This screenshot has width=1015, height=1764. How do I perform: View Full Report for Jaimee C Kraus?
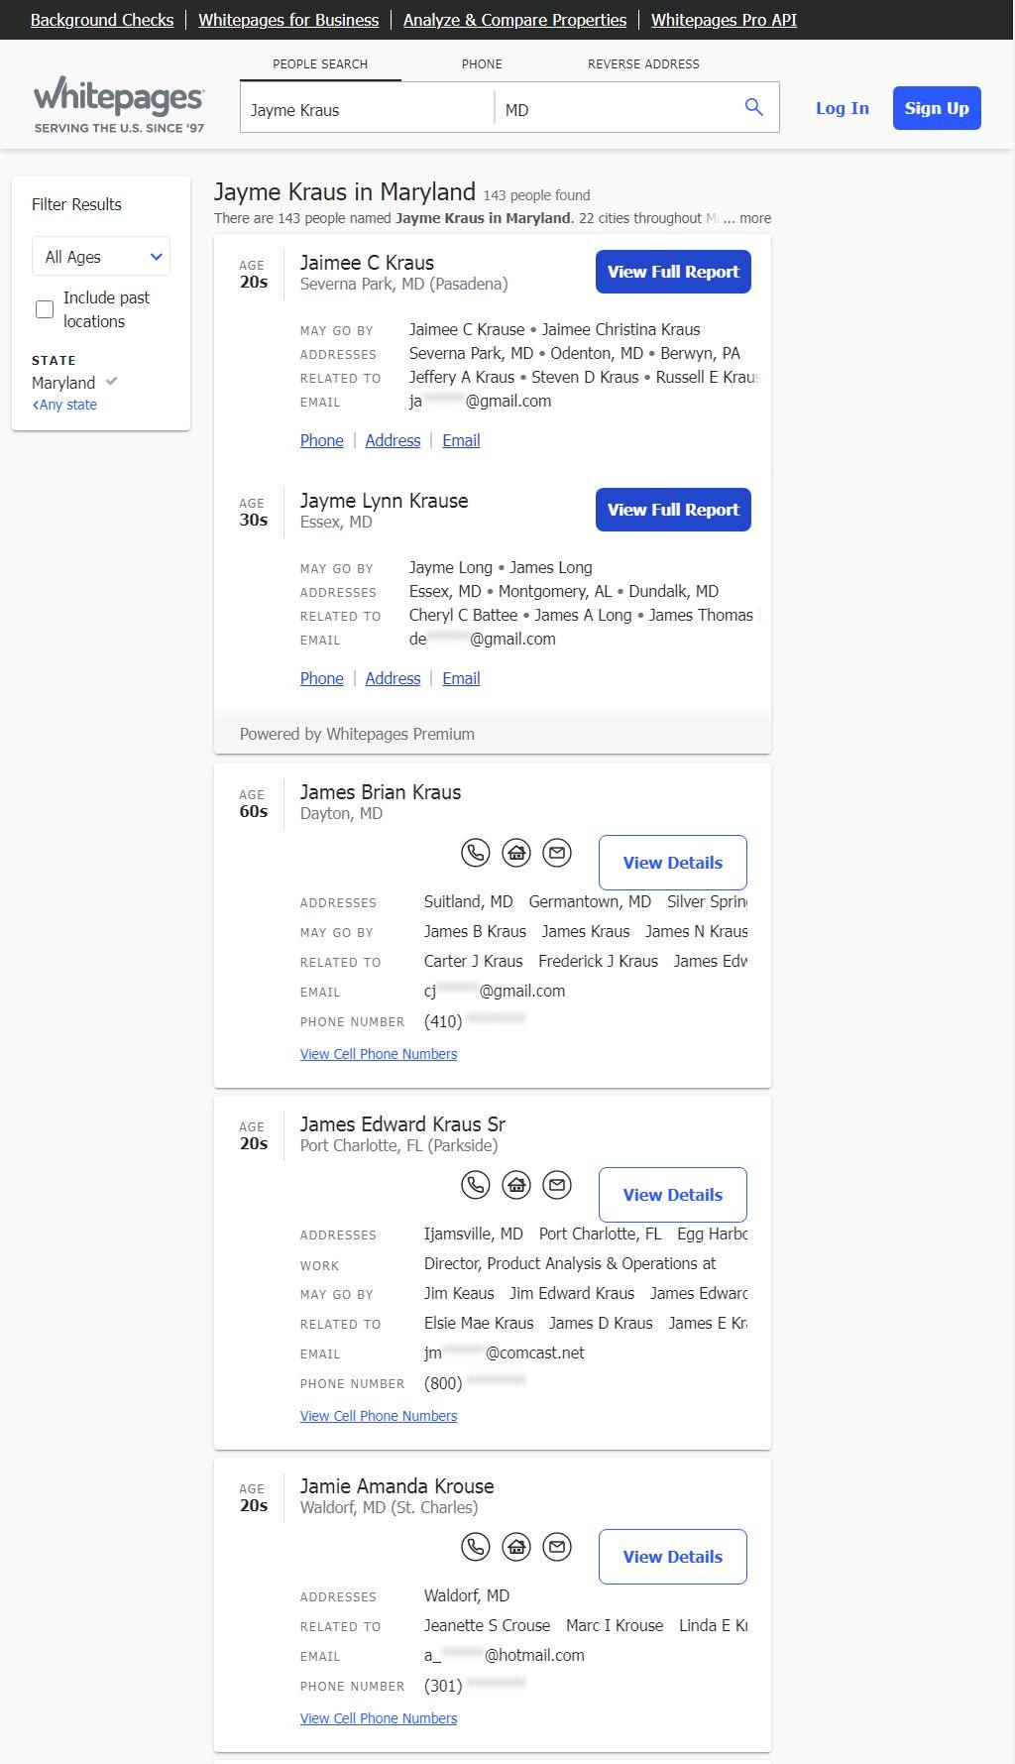pos(673,272)
